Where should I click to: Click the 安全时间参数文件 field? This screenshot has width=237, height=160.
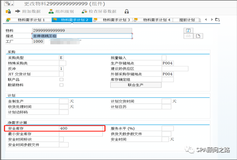64,145
